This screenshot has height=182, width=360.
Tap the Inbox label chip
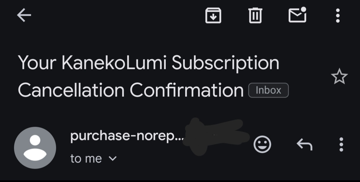tap(268, 90)
